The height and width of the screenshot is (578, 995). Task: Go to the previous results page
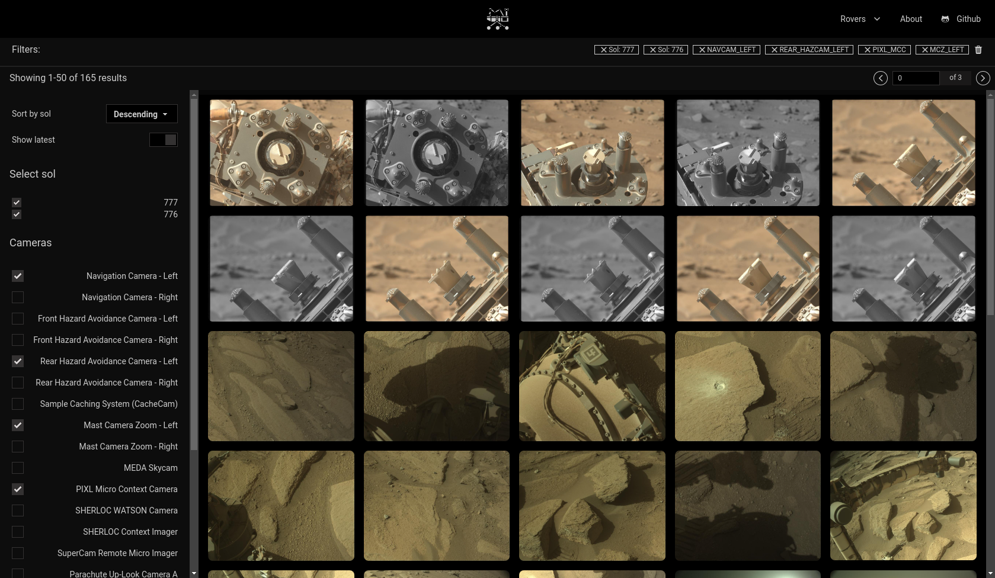[x=880, y=78]
